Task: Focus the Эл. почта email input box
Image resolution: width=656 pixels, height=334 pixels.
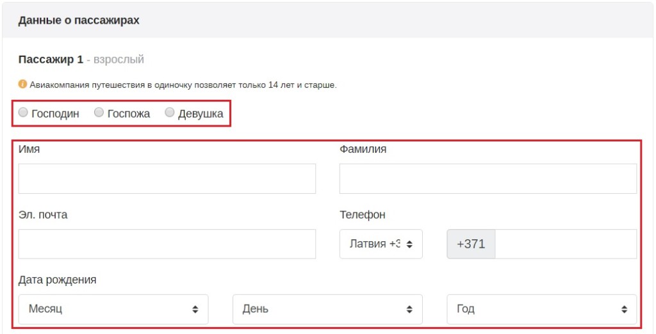Action: [x=167, y=244]
